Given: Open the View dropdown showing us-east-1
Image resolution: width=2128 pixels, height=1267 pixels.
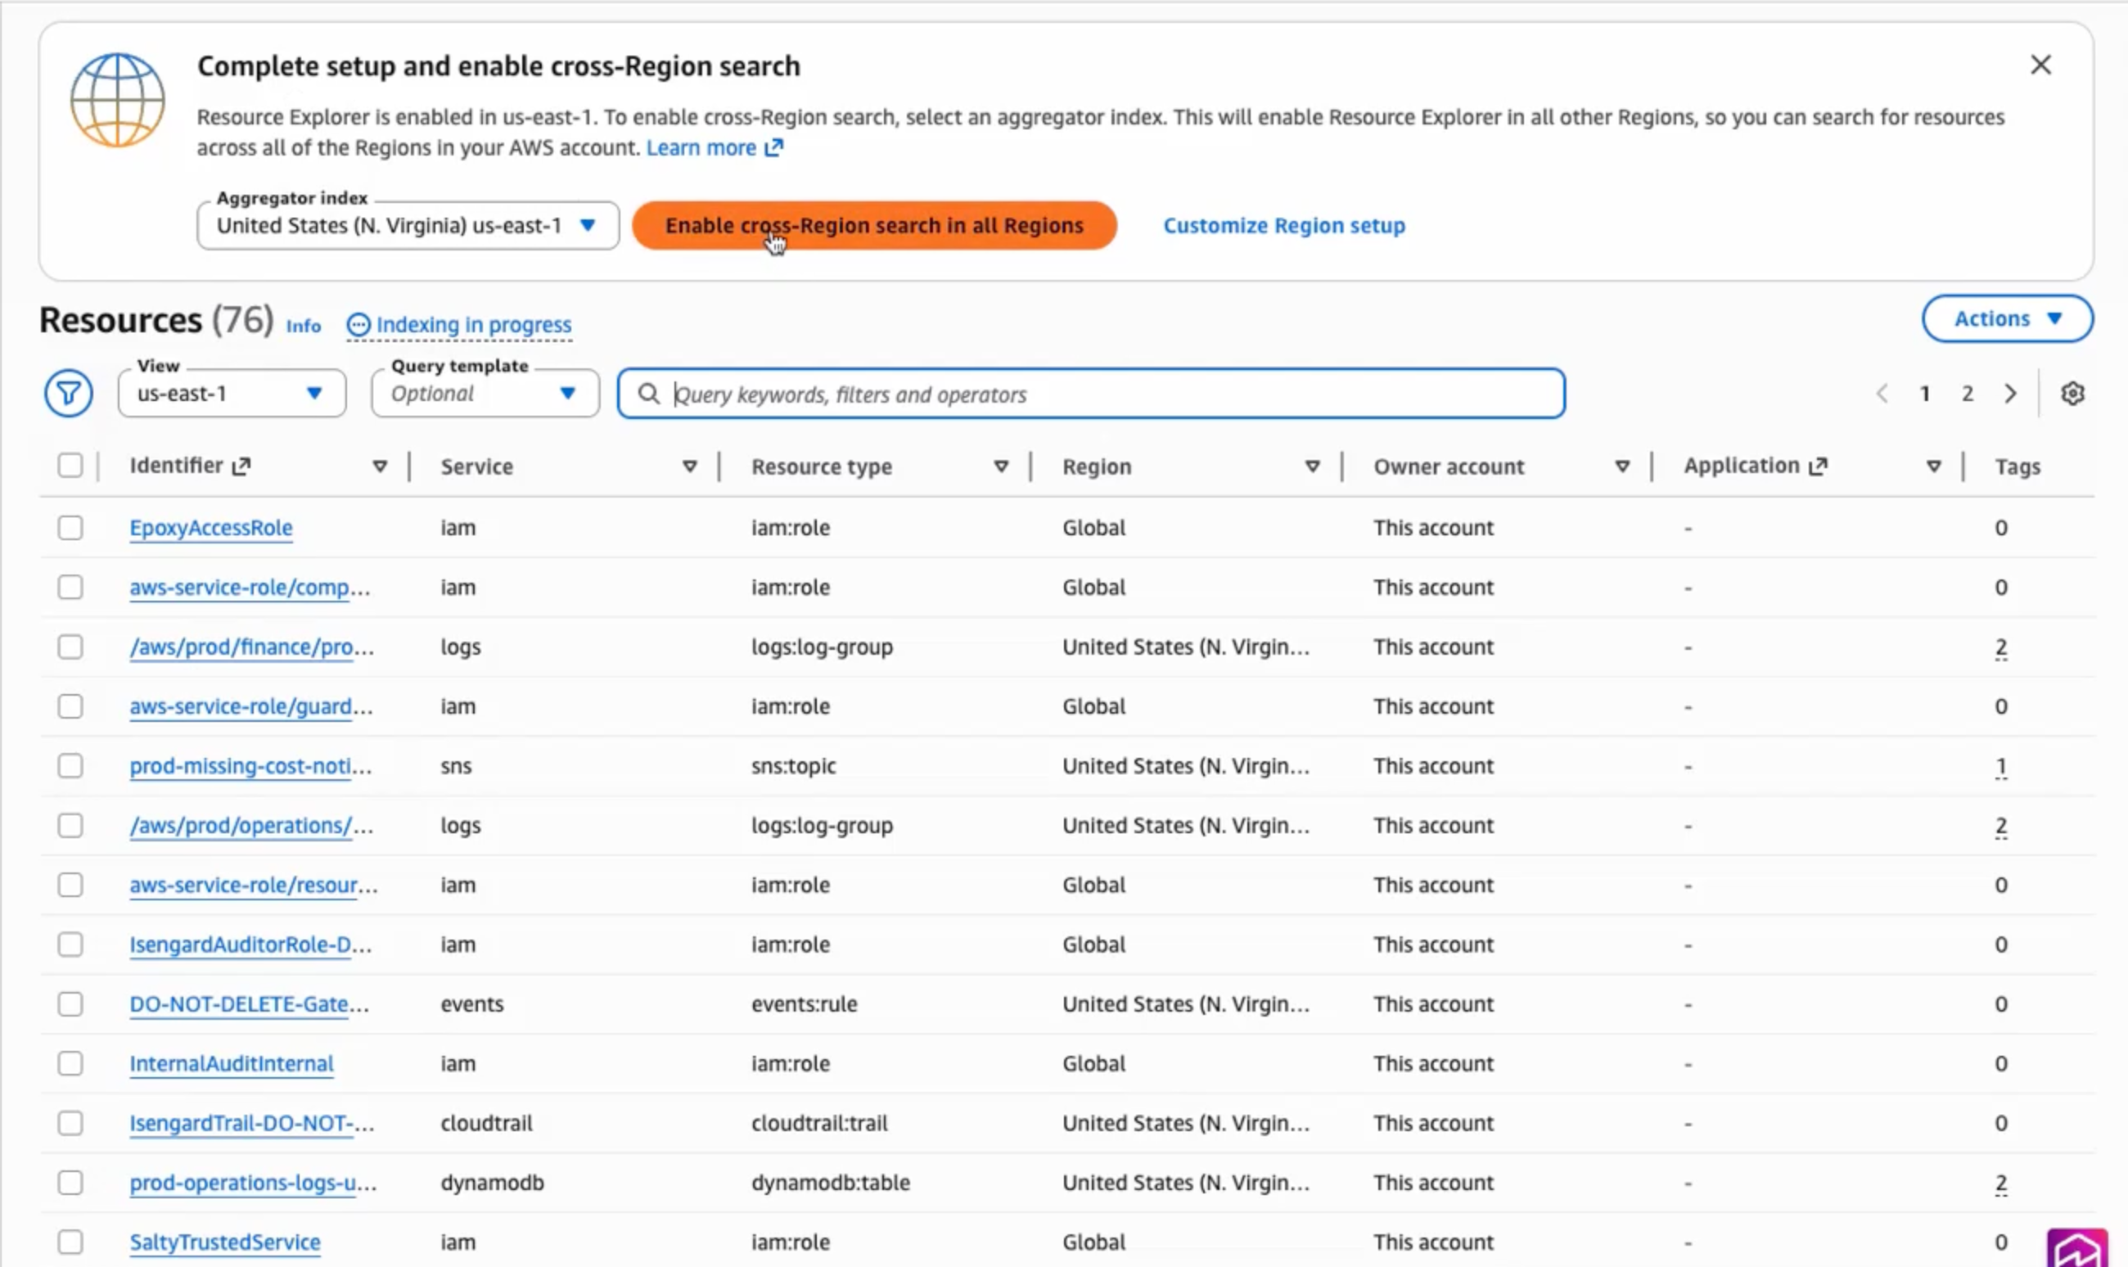Looking at the screenshot, I should click(231, 394).
